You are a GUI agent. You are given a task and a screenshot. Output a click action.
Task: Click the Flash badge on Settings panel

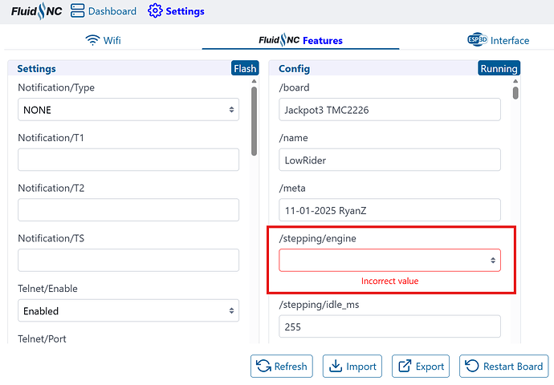245,68
